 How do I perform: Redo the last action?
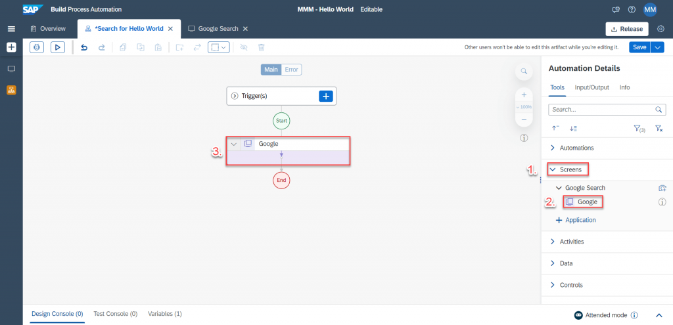click(101, 47)
